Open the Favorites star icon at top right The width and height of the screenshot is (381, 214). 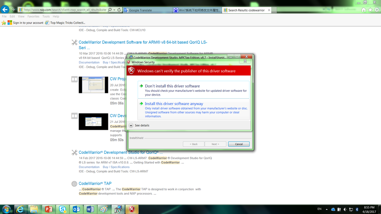370,10
